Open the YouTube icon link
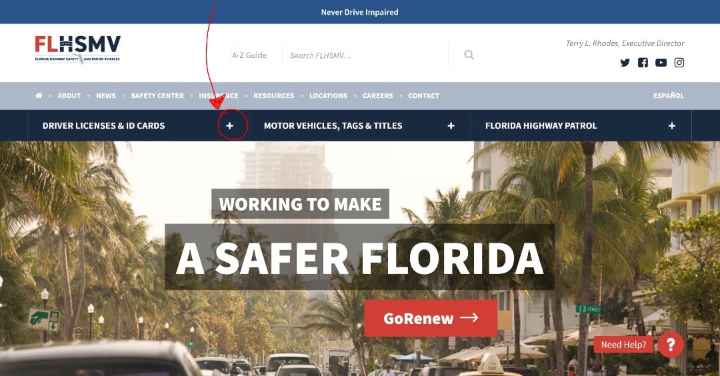The height and width of the screenshot is (376, 720). (661, 63)
